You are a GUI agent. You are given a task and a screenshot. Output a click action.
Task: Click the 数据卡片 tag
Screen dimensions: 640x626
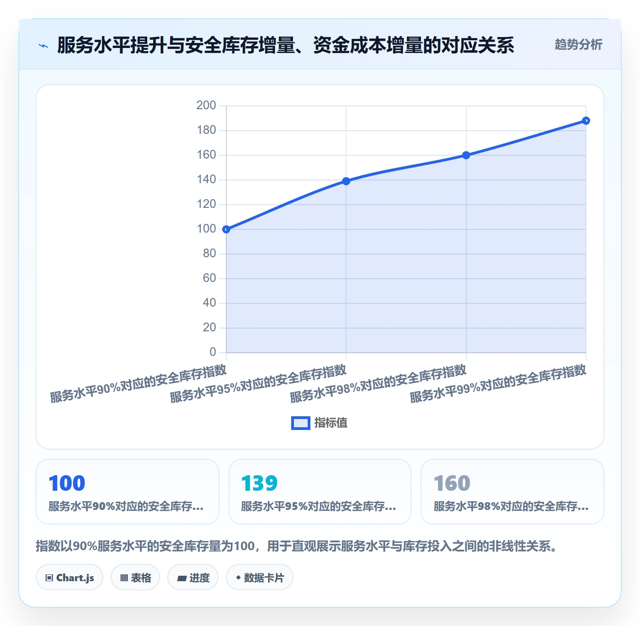coord(260,578)
